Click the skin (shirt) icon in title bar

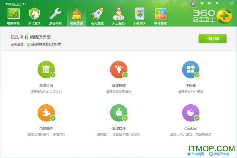tap(201, 3)
